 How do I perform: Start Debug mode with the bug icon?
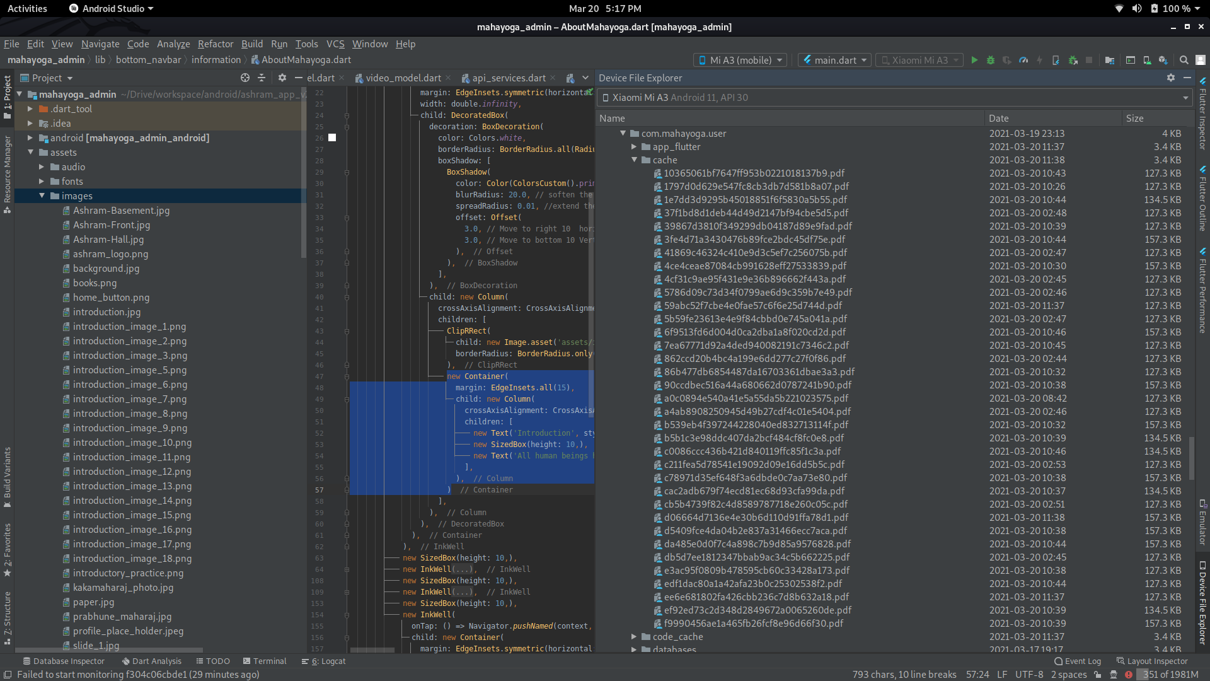point(991,60)
